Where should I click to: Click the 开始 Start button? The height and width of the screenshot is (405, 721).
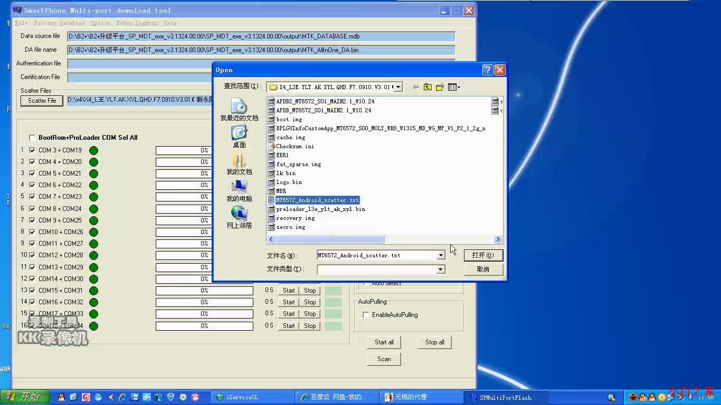[x=25, y=397]
